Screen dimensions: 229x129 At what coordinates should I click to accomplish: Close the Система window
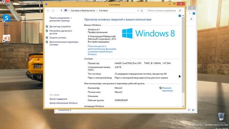181,4
